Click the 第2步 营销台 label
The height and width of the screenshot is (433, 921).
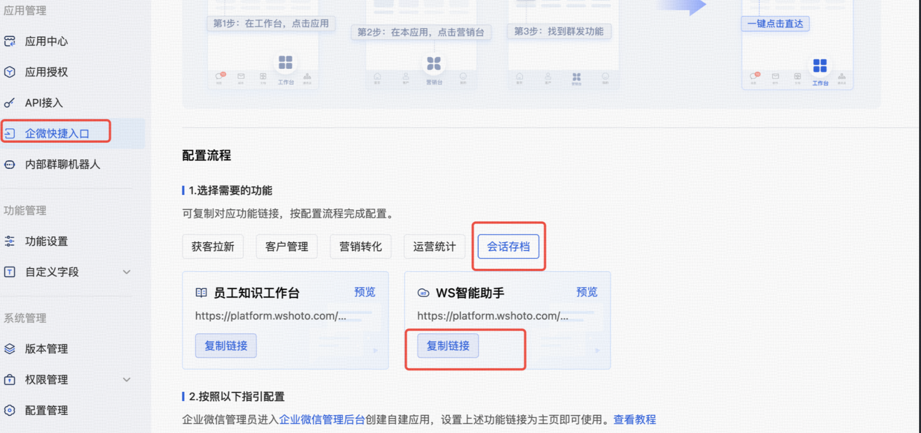[421, 32]
